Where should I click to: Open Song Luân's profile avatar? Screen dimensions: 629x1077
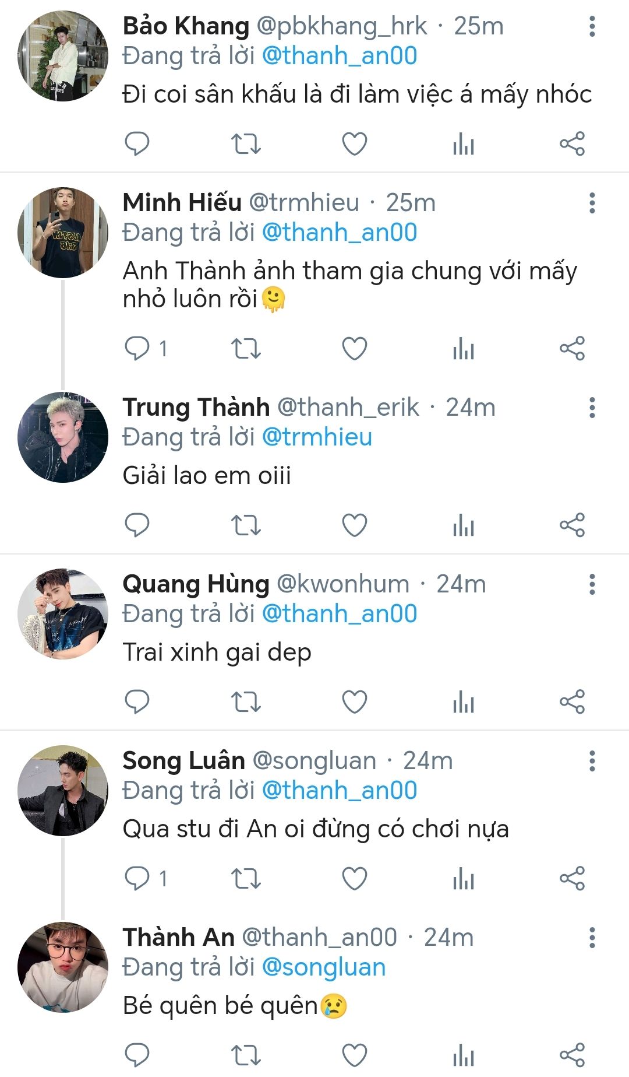63,791
